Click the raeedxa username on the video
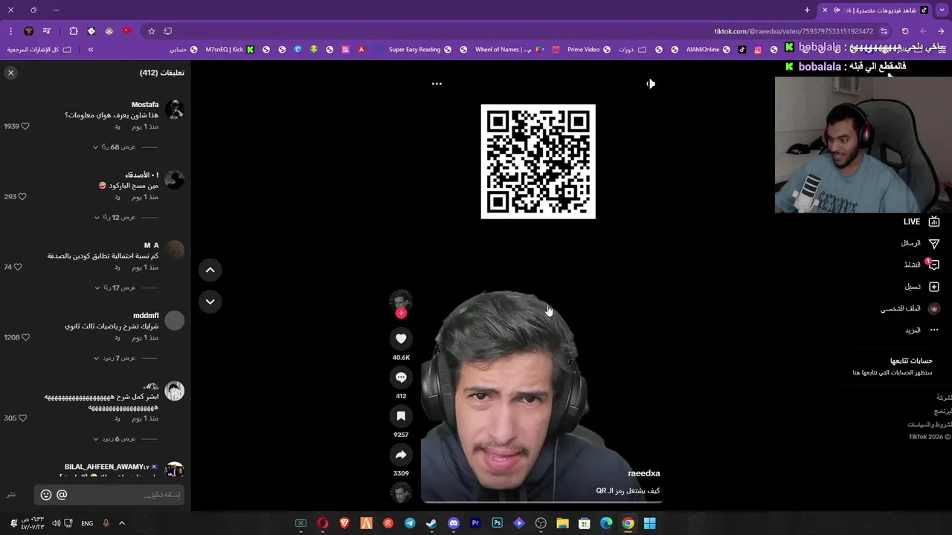This screenshot has width=952, height=535. [x=644, y=473]
